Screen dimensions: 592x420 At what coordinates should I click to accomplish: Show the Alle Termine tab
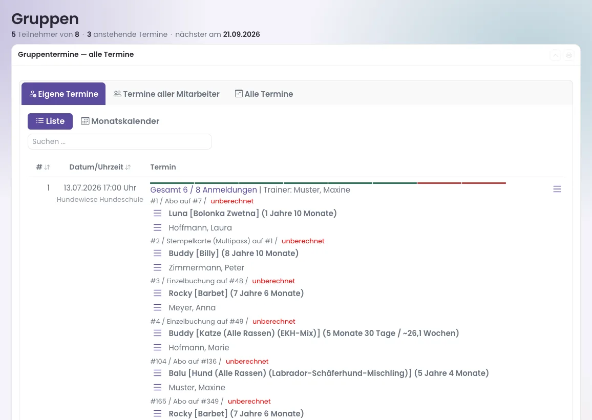(264, 94)
